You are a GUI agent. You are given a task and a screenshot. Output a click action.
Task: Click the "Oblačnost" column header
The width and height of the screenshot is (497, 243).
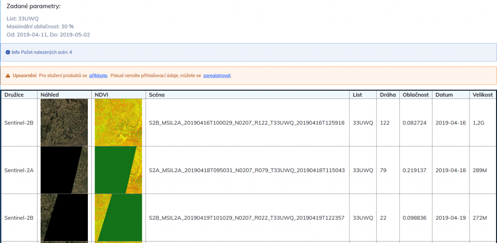tap(415, 95)
